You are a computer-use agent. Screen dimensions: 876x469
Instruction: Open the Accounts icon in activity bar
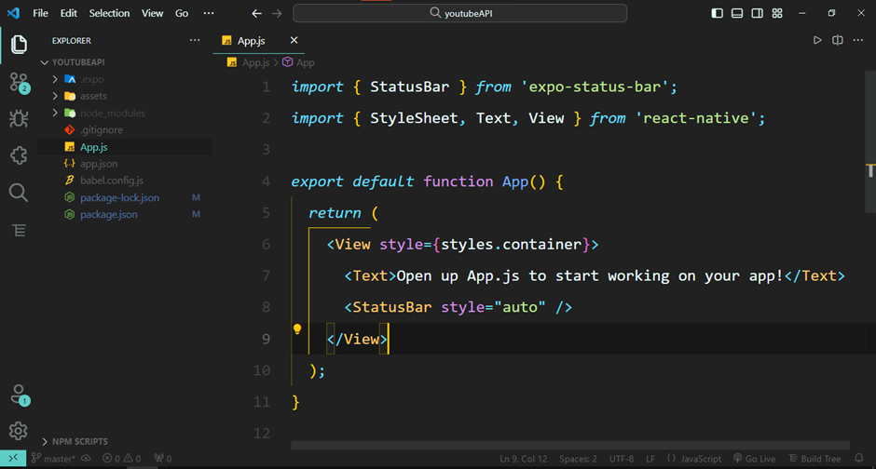tap(19, 394)
